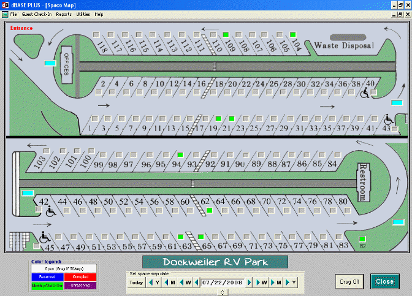The image size is (412, 296).
Task: Click the blue Reserved legend swatch
Action: tap(47, 277)
